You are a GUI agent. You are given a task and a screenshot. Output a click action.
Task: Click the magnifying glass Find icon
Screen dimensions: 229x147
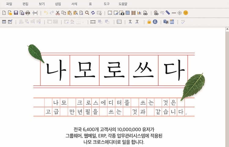click(x=87, y=13)
